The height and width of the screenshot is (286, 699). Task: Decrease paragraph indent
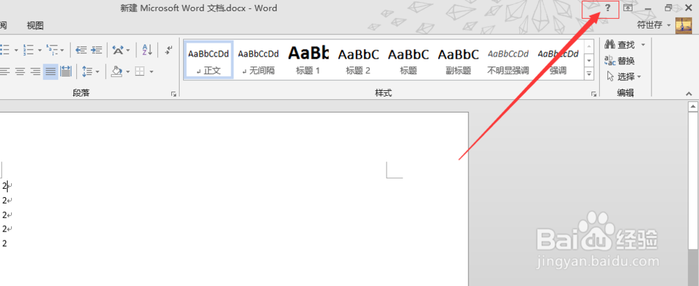(80, 50)
